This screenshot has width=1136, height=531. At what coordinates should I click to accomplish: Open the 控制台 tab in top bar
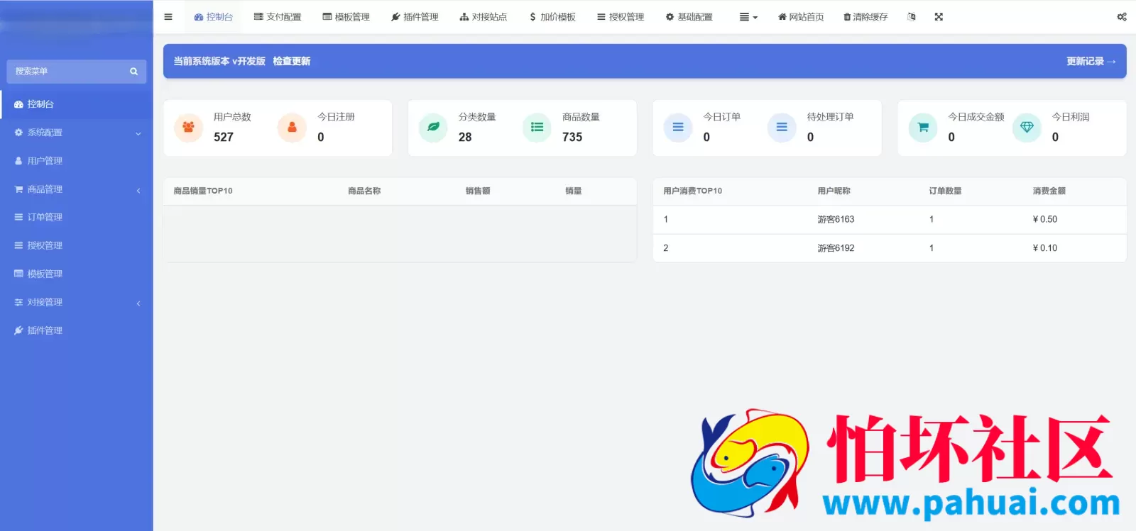pos(214,17)
